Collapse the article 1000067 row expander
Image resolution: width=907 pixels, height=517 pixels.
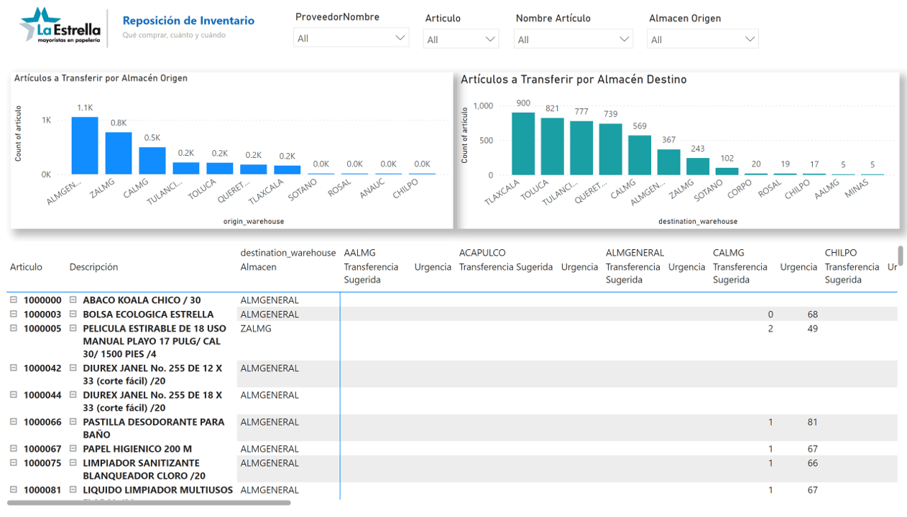pos(14,449)
